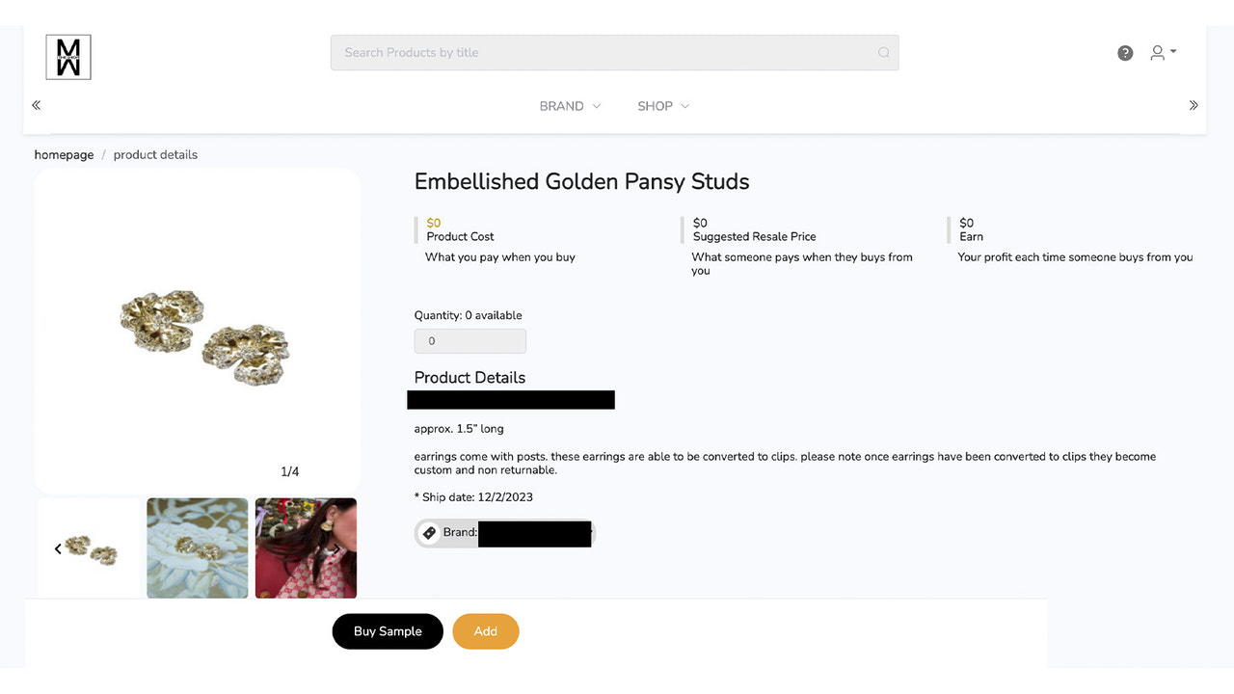Click the user account icon
1234x694 pixels.
pyautogui.click(x=1158, y=52)
